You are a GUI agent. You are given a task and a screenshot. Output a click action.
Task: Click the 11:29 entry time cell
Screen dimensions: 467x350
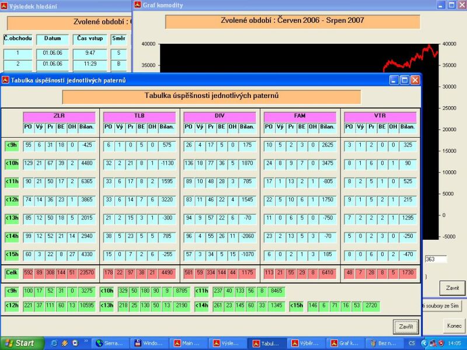coord(90,64)
